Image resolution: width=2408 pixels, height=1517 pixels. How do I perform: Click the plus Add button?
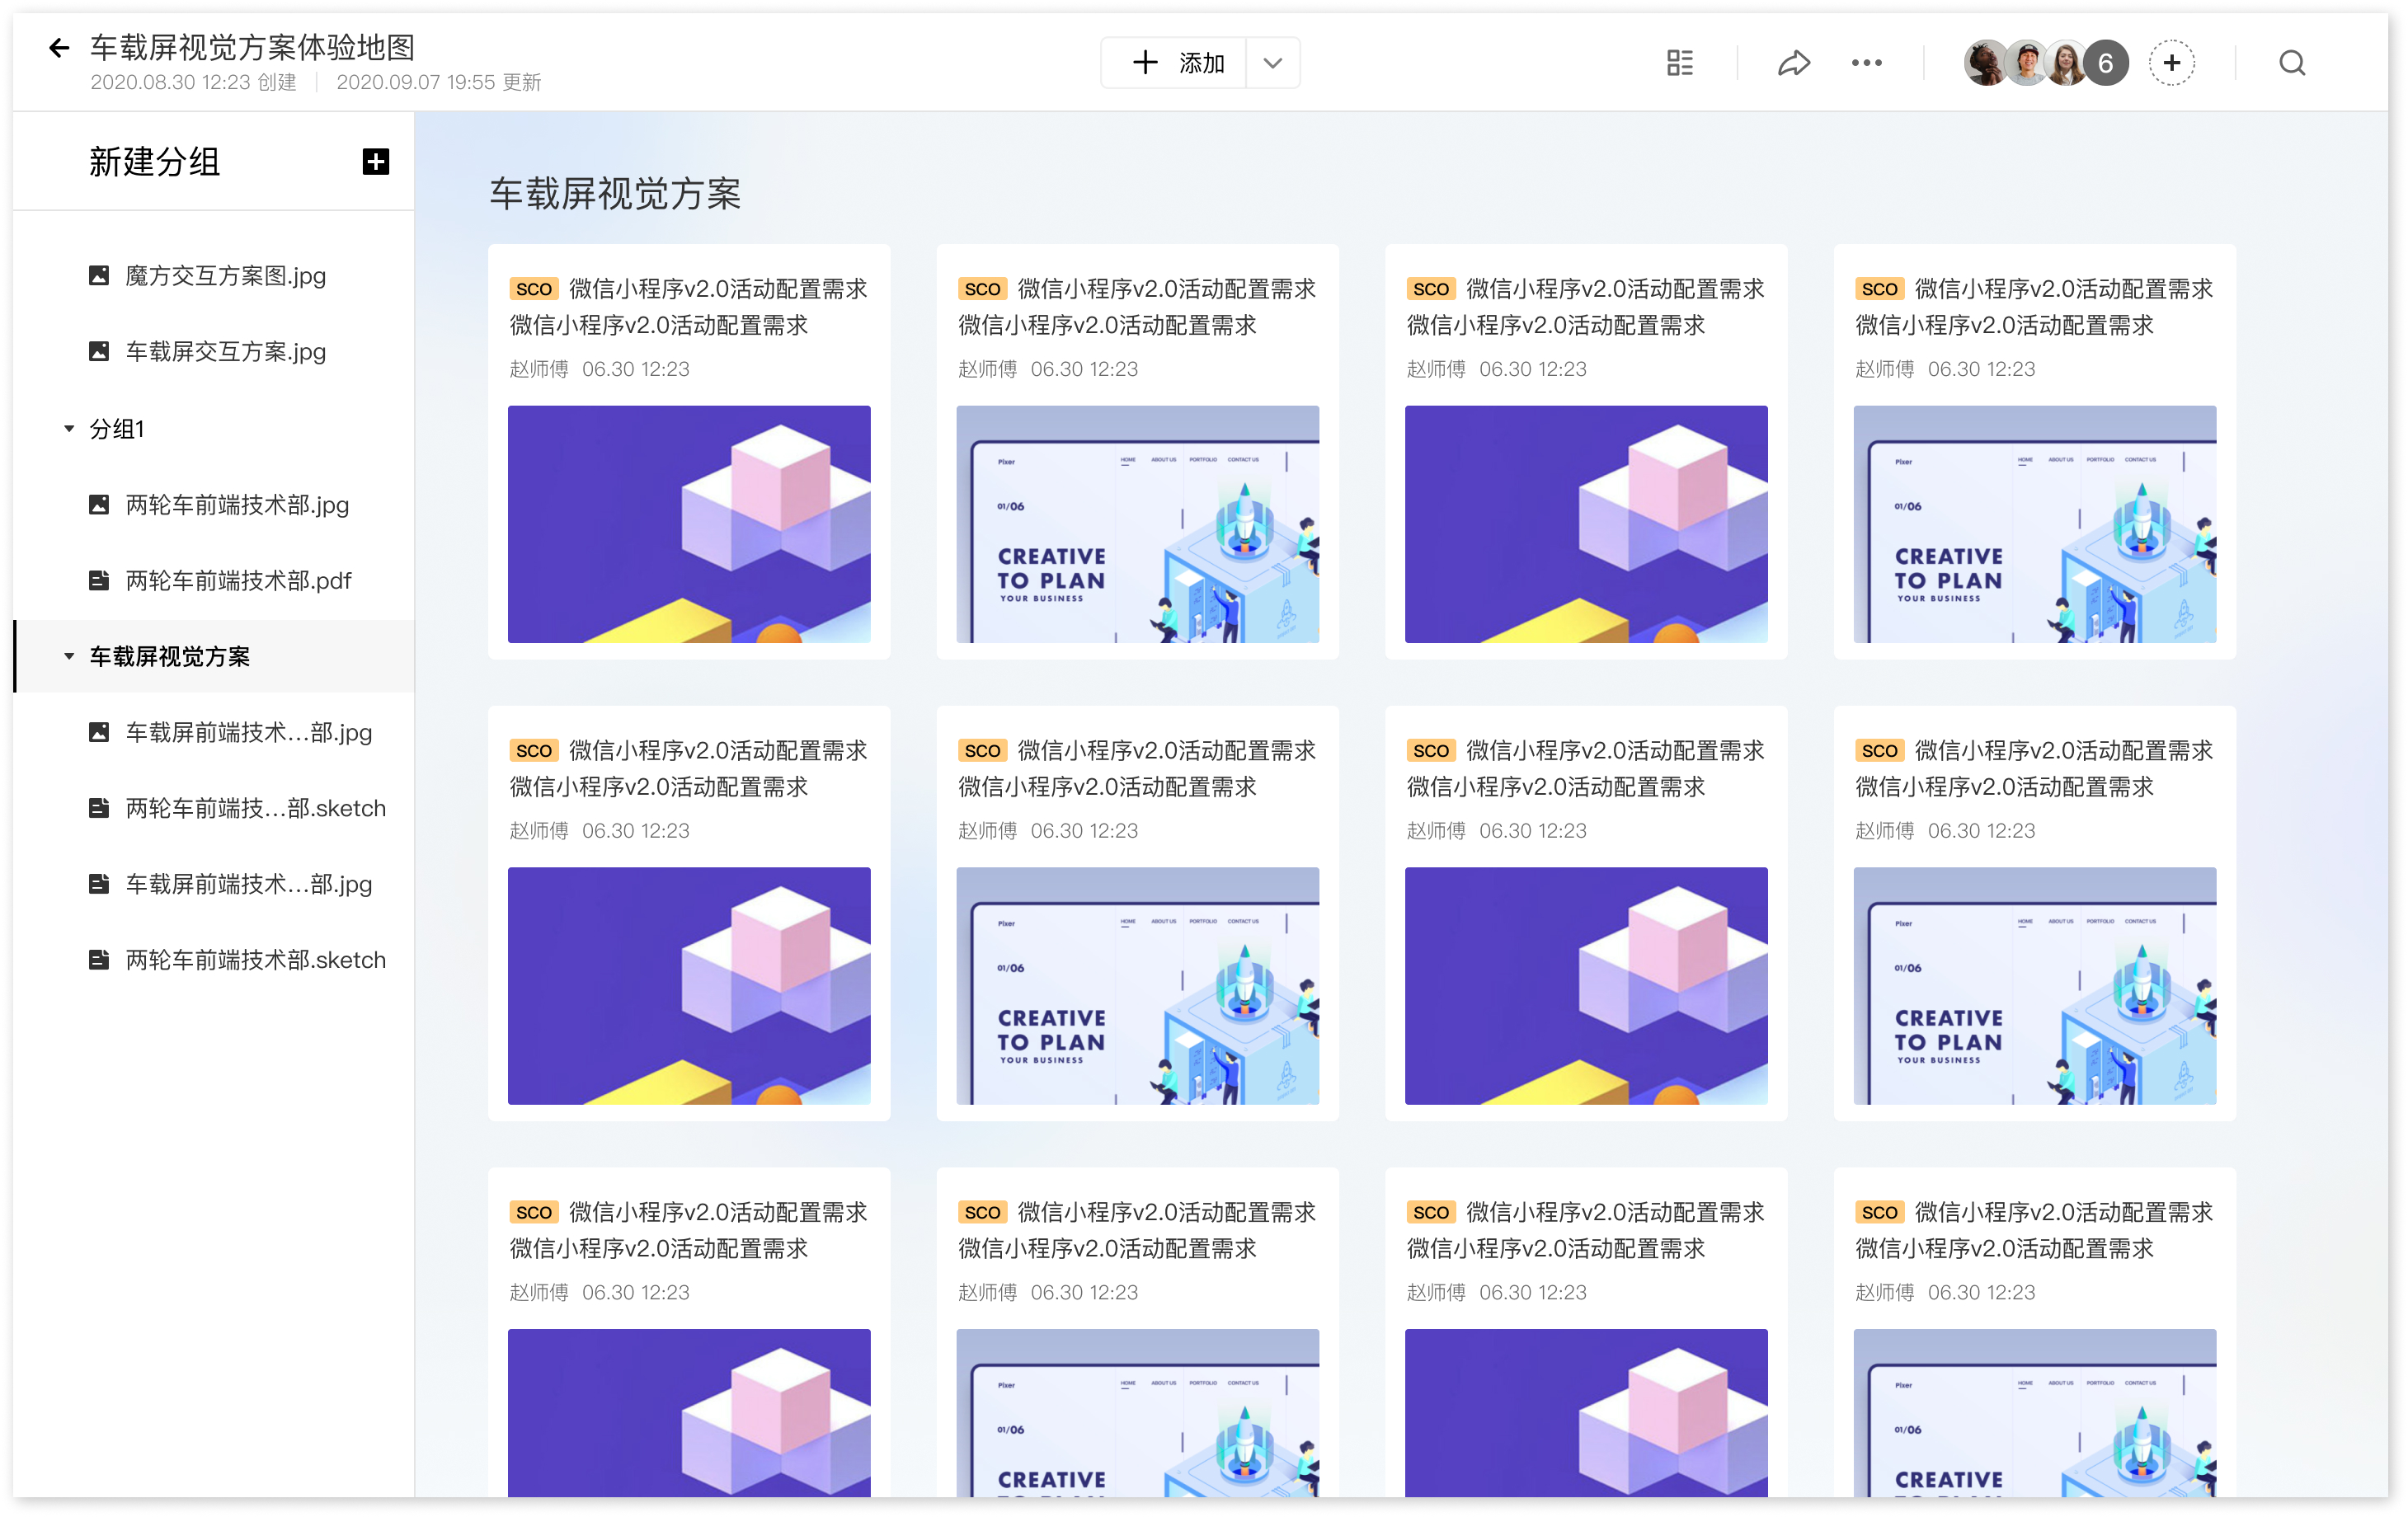pos(1175,63)
